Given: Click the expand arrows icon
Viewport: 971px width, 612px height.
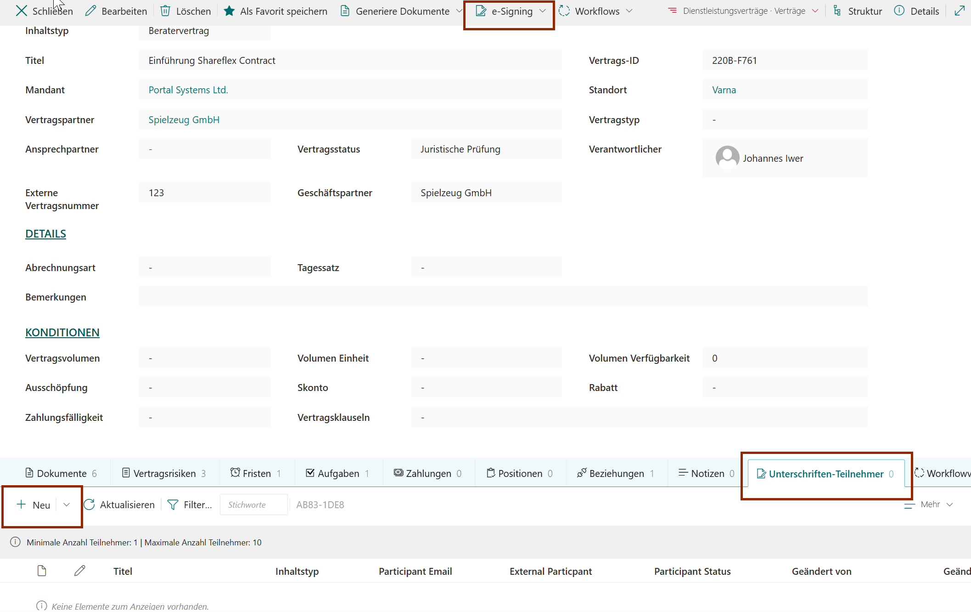Looking at the screenshot, I should tap(959, 11).
